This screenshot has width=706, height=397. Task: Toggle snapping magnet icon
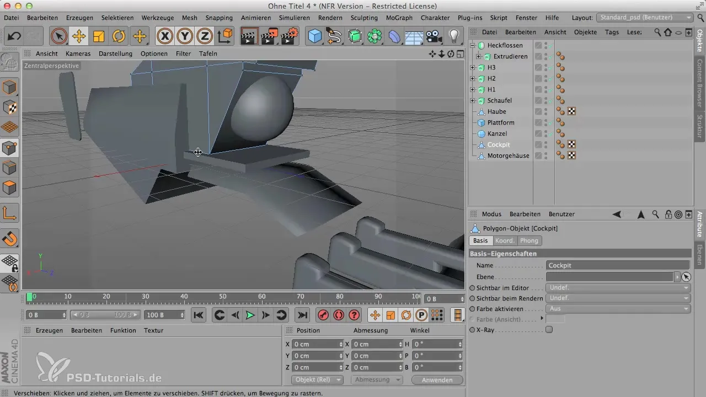pos(10,238)
